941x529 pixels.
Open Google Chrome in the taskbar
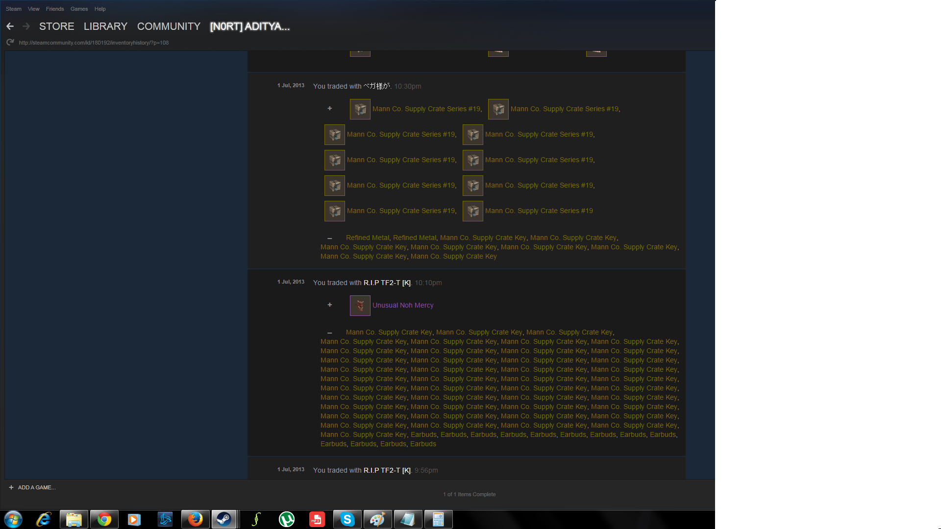coord(104,519)
